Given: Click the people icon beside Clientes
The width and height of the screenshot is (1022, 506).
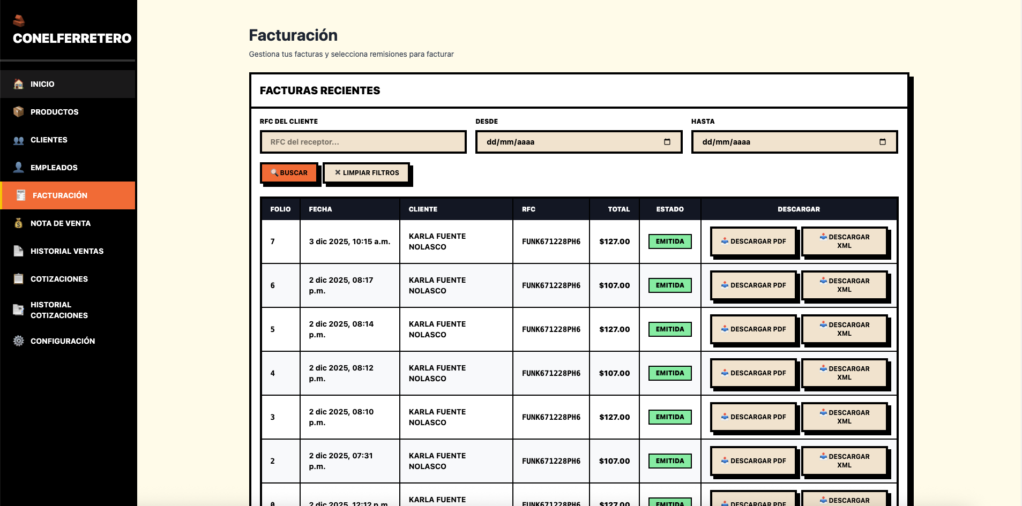Looking at the screenshot, I should tap(19, 140).
